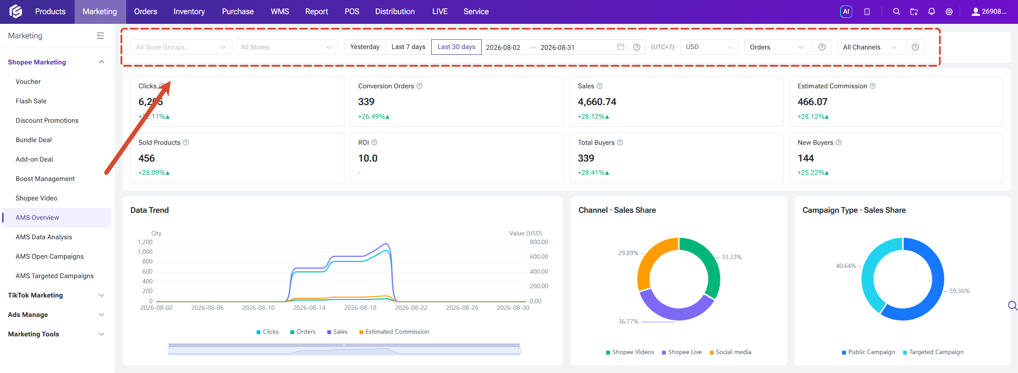
Task: Open the Report menu
Action: pos(317,11)
